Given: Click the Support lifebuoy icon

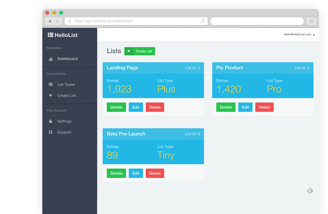Looking at the screenshot, I should click(x=50, y=132).
